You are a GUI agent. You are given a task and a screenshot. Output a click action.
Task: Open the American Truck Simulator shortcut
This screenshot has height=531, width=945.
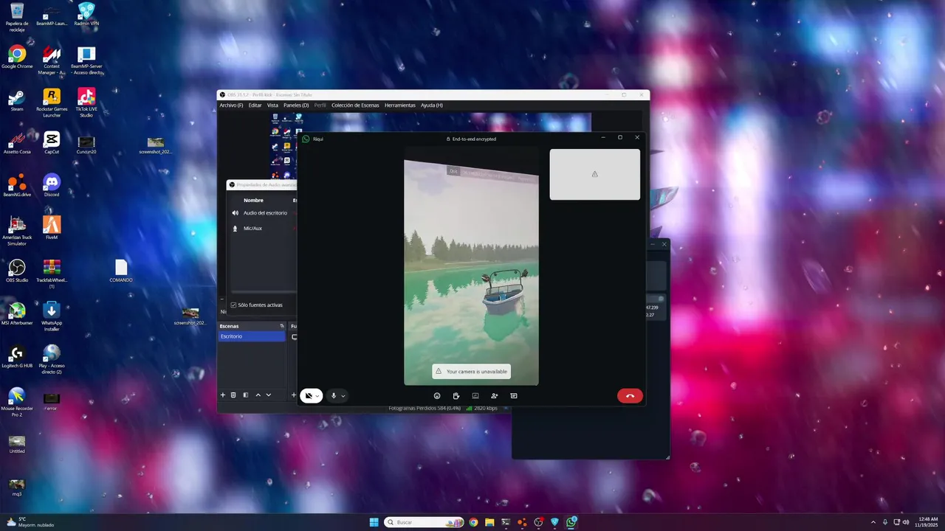point(17,231)
